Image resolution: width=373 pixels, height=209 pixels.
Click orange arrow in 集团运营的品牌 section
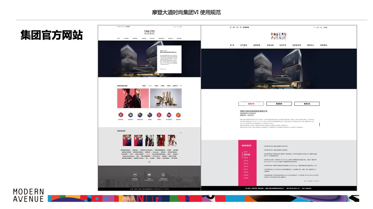tap(180, 133)
